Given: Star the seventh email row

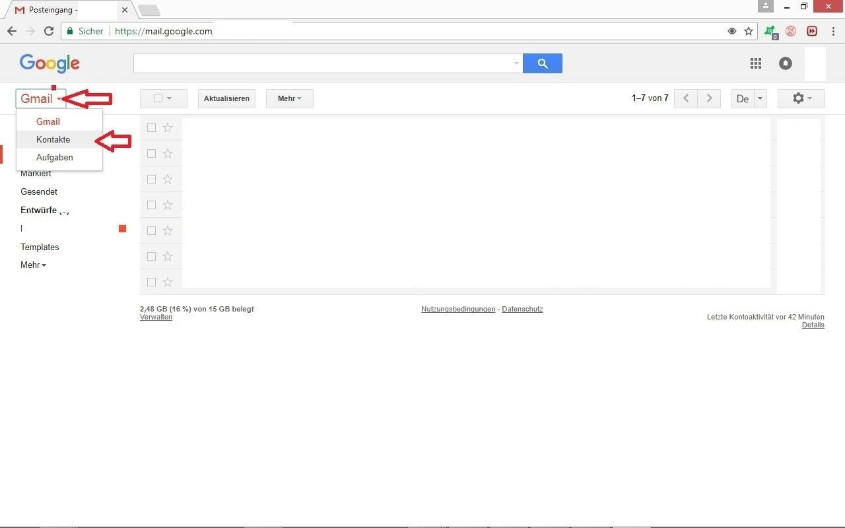Looking at the screenshot, I should pos(168,282).
